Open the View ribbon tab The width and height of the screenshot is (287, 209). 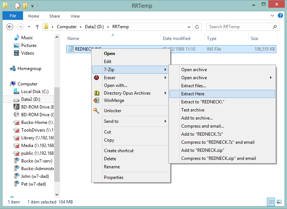pyautogui.click(x=75, y=16)
